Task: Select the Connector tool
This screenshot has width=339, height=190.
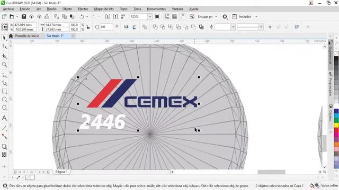Action: (4, 136)
